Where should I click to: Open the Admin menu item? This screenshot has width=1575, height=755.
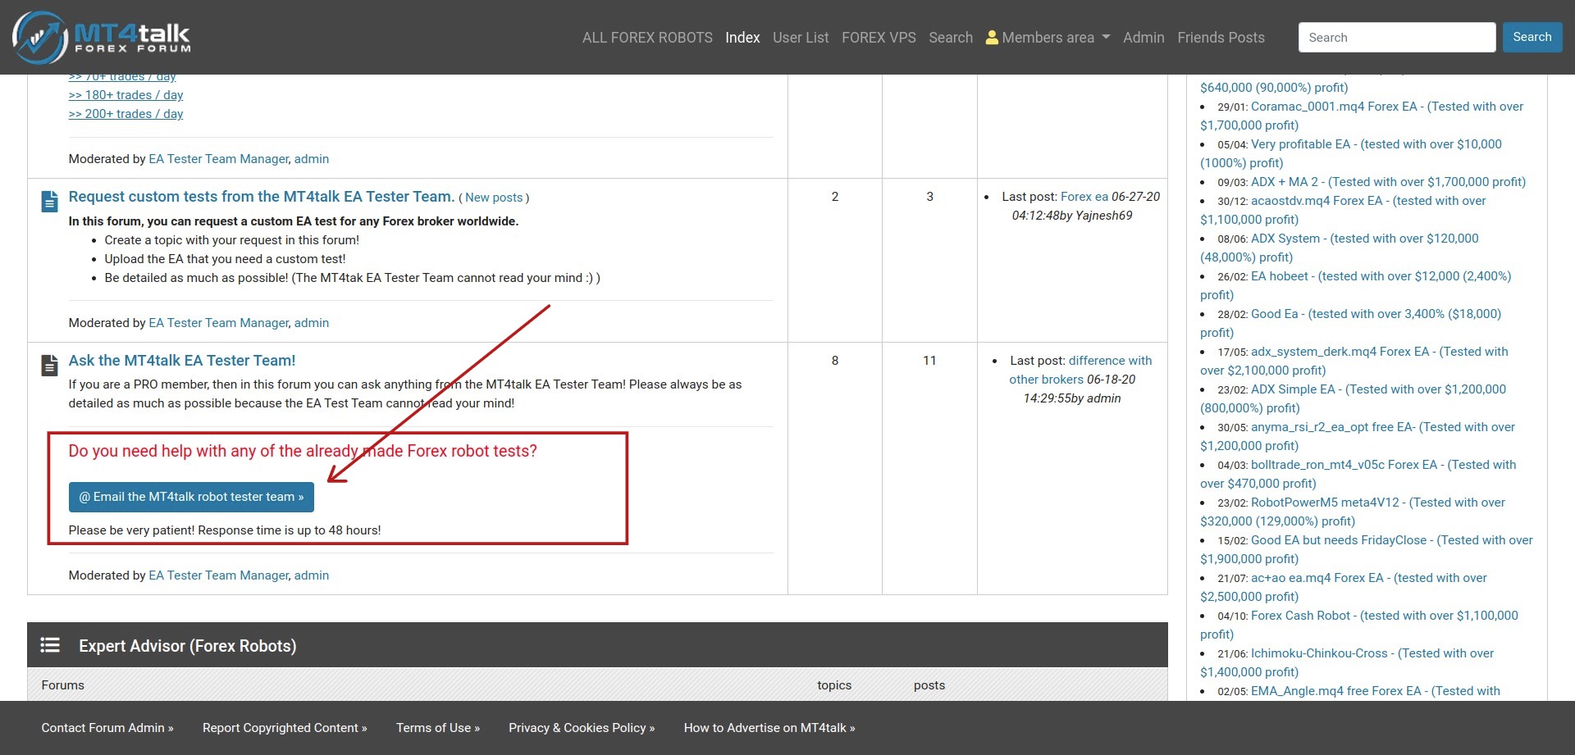pyautogui.click(x=1144, y=38)
